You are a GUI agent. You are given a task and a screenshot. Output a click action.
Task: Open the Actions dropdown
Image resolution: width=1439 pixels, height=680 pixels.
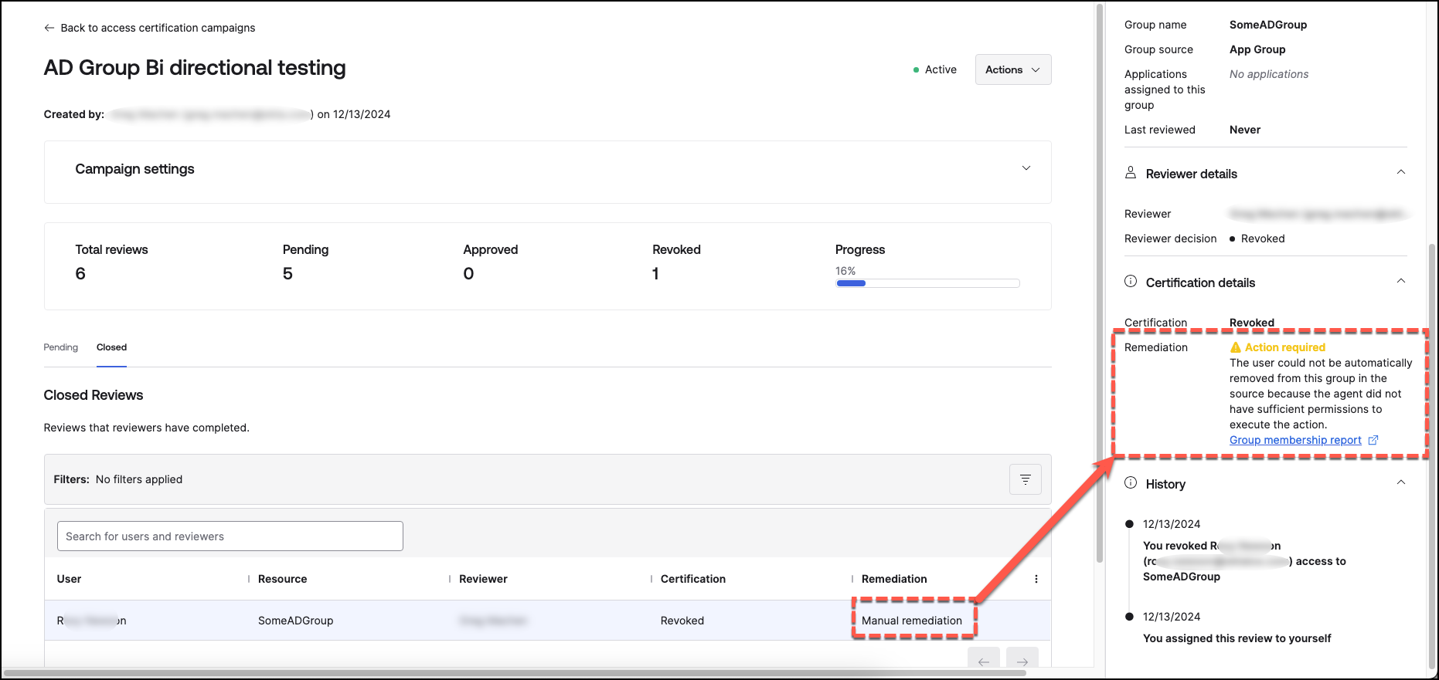1012,69
